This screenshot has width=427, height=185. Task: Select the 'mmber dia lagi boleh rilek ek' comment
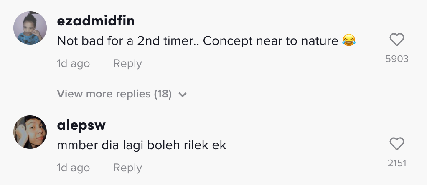point(141,145)
